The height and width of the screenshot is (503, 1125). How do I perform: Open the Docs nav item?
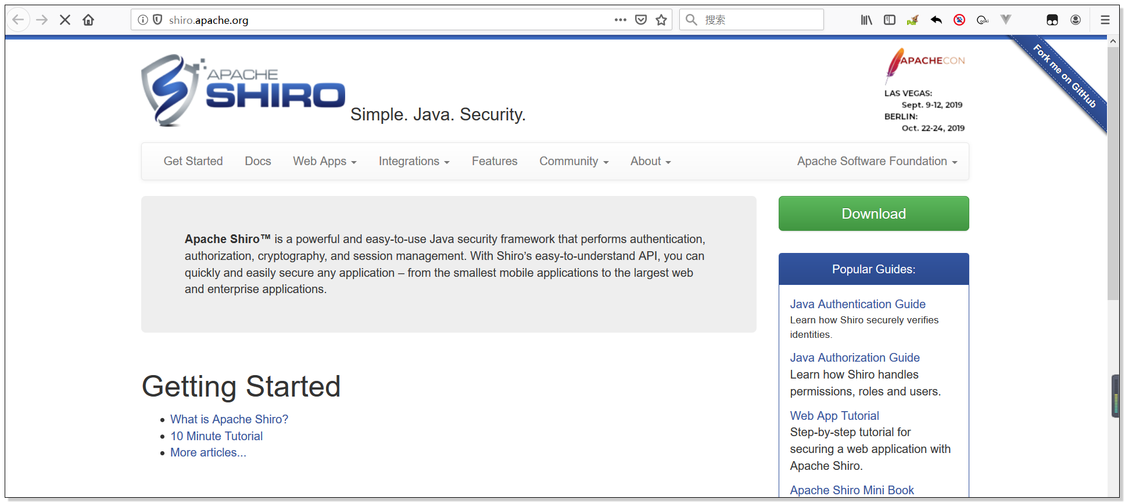pyautogui.click(x=258, y=161)
